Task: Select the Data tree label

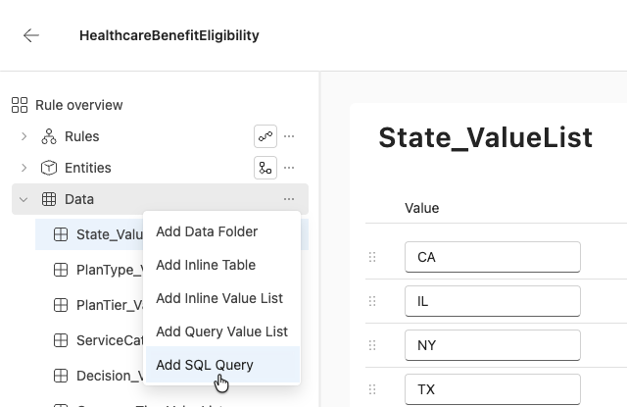Action: pyautogui.click(x=79, y=199)
